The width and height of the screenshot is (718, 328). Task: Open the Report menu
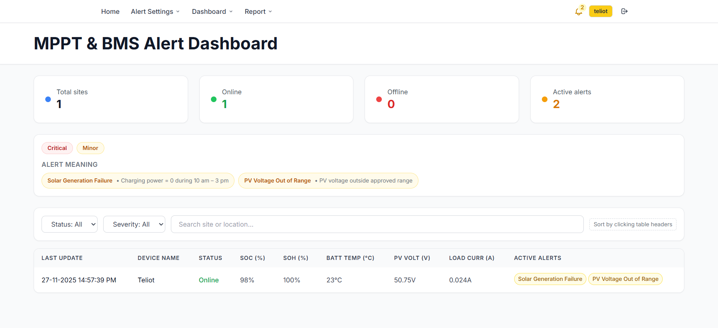tap(258, 12)
